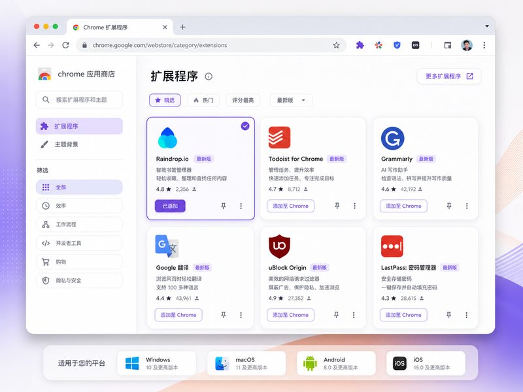Pin the Grammarly extension
The image size is (523, 392).
pos(449,206)
